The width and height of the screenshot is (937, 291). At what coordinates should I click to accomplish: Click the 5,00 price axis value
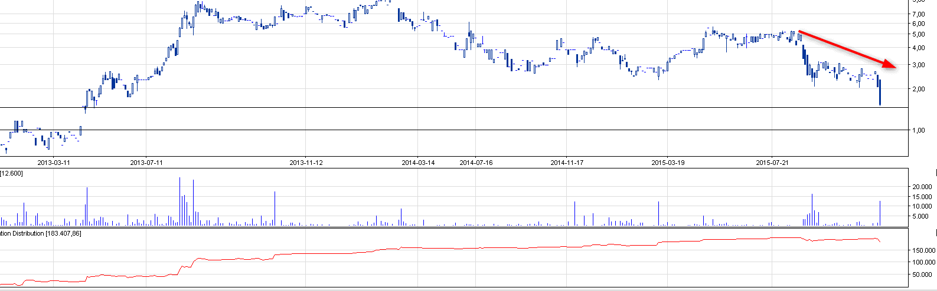coord(918,35)
